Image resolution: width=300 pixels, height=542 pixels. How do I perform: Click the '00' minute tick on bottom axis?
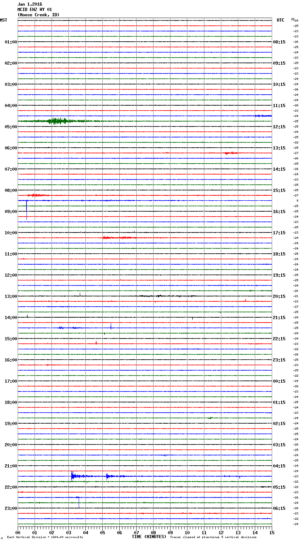[x=18, y=532]
